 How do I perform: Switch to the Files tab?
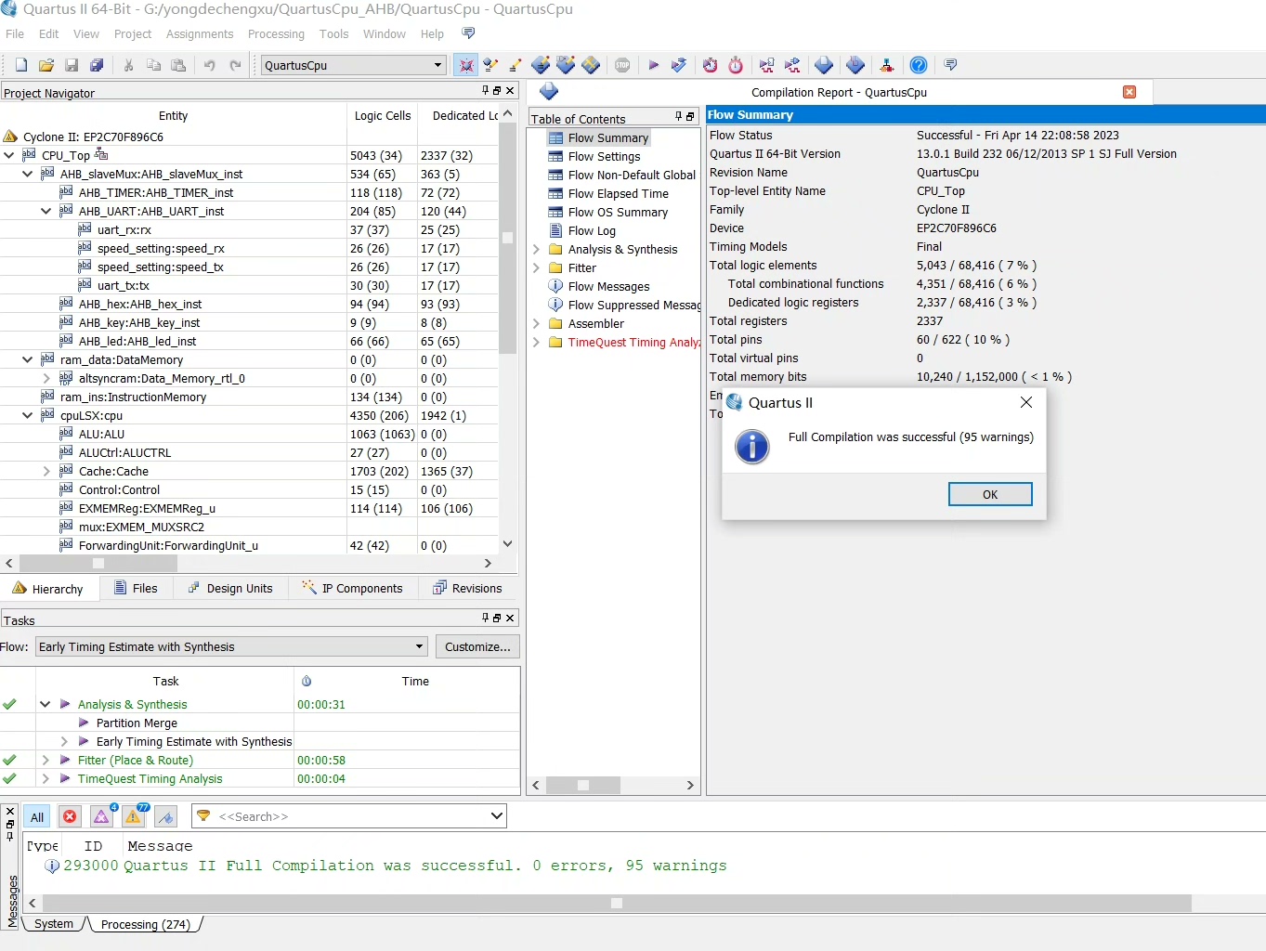136,588
